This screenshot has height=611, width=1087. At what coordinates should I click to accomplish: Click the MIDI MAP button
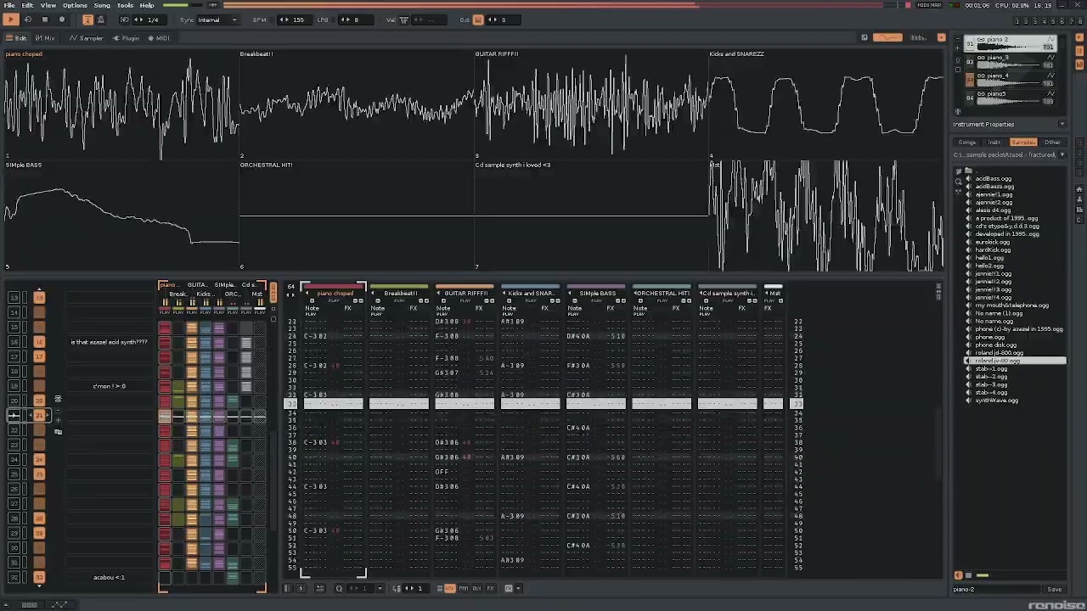(x=930, y=5)
